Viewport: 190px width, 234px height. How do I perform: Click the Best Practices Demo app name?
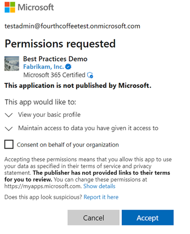tap(55, 59)
